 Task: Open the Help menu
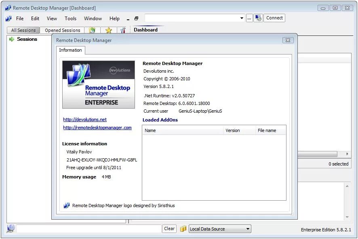[x=114, y=19]
